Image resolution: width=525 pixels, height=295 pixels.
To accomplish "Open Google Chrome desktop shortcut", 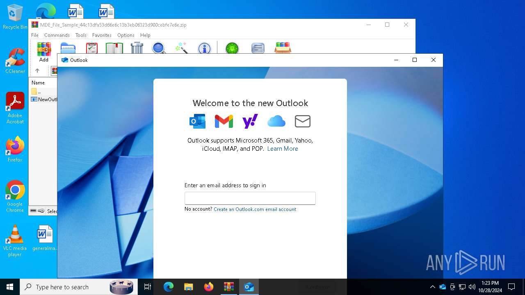I will click(15, 197).
